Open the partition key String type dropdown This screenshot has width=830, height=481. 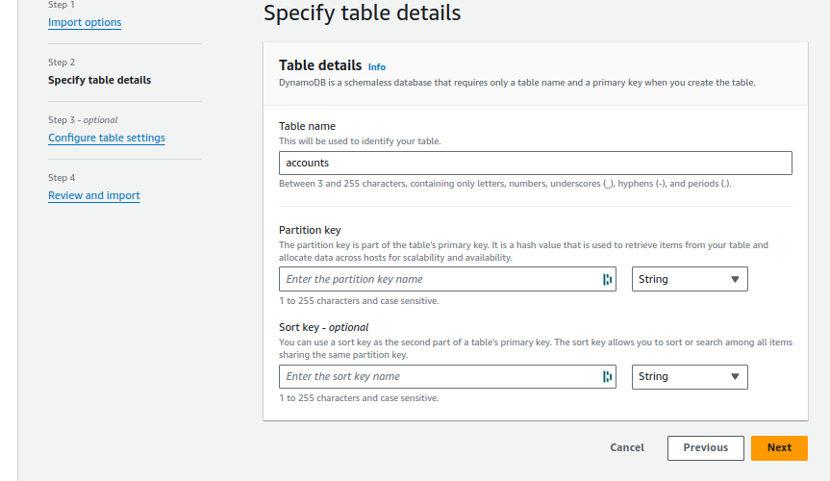690,280
